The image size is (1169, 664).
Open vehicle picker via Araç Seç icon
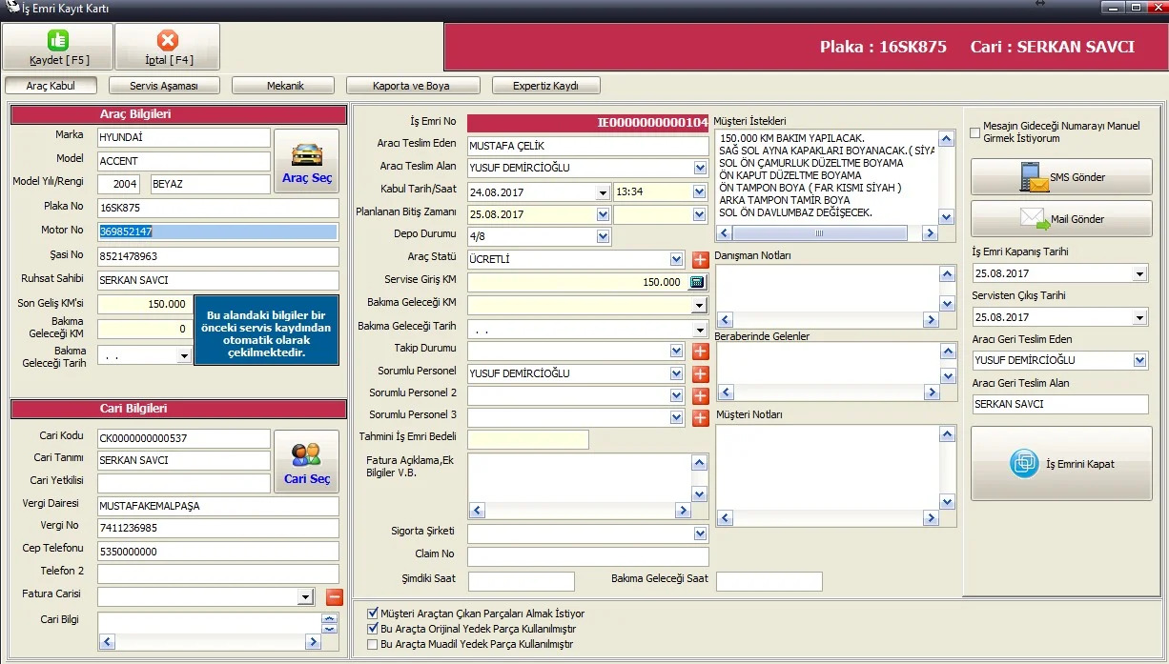pos(306,161)
